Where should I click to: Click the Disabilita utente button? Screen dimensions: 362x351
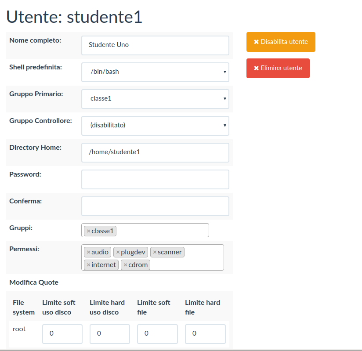(x=281, y=42)
